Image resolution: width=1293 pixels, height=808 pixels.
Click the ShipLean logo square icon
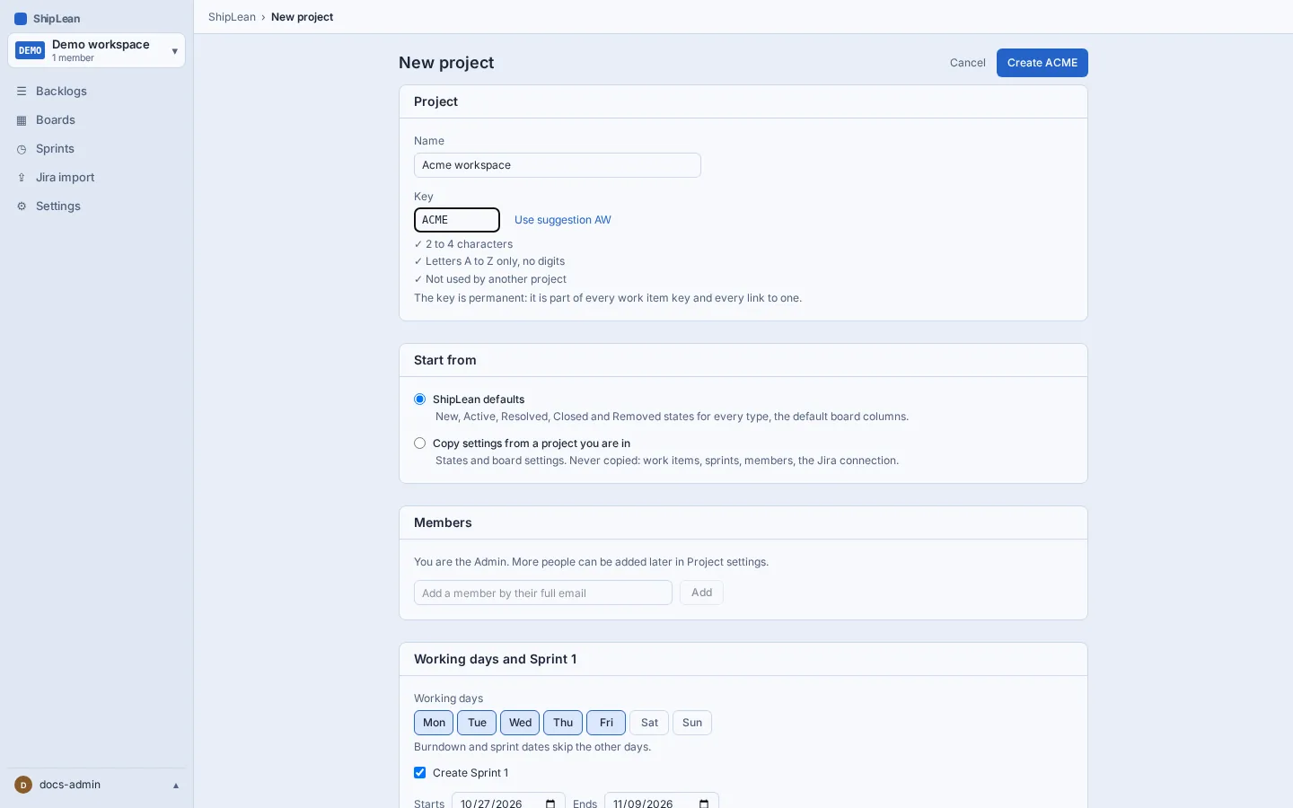(x=21, y=19)
